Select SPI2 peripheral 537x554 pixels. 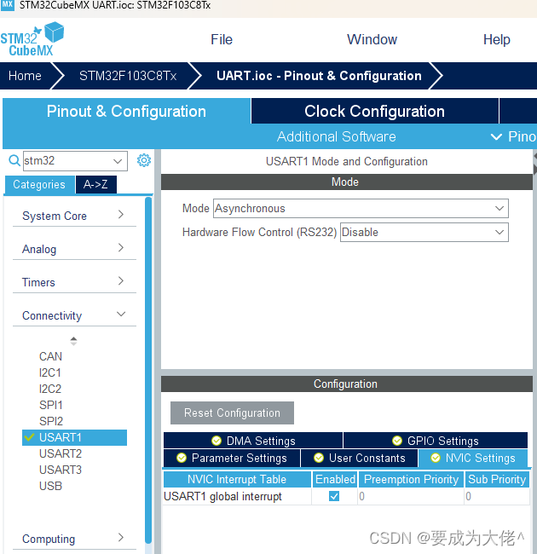point(51,421)
